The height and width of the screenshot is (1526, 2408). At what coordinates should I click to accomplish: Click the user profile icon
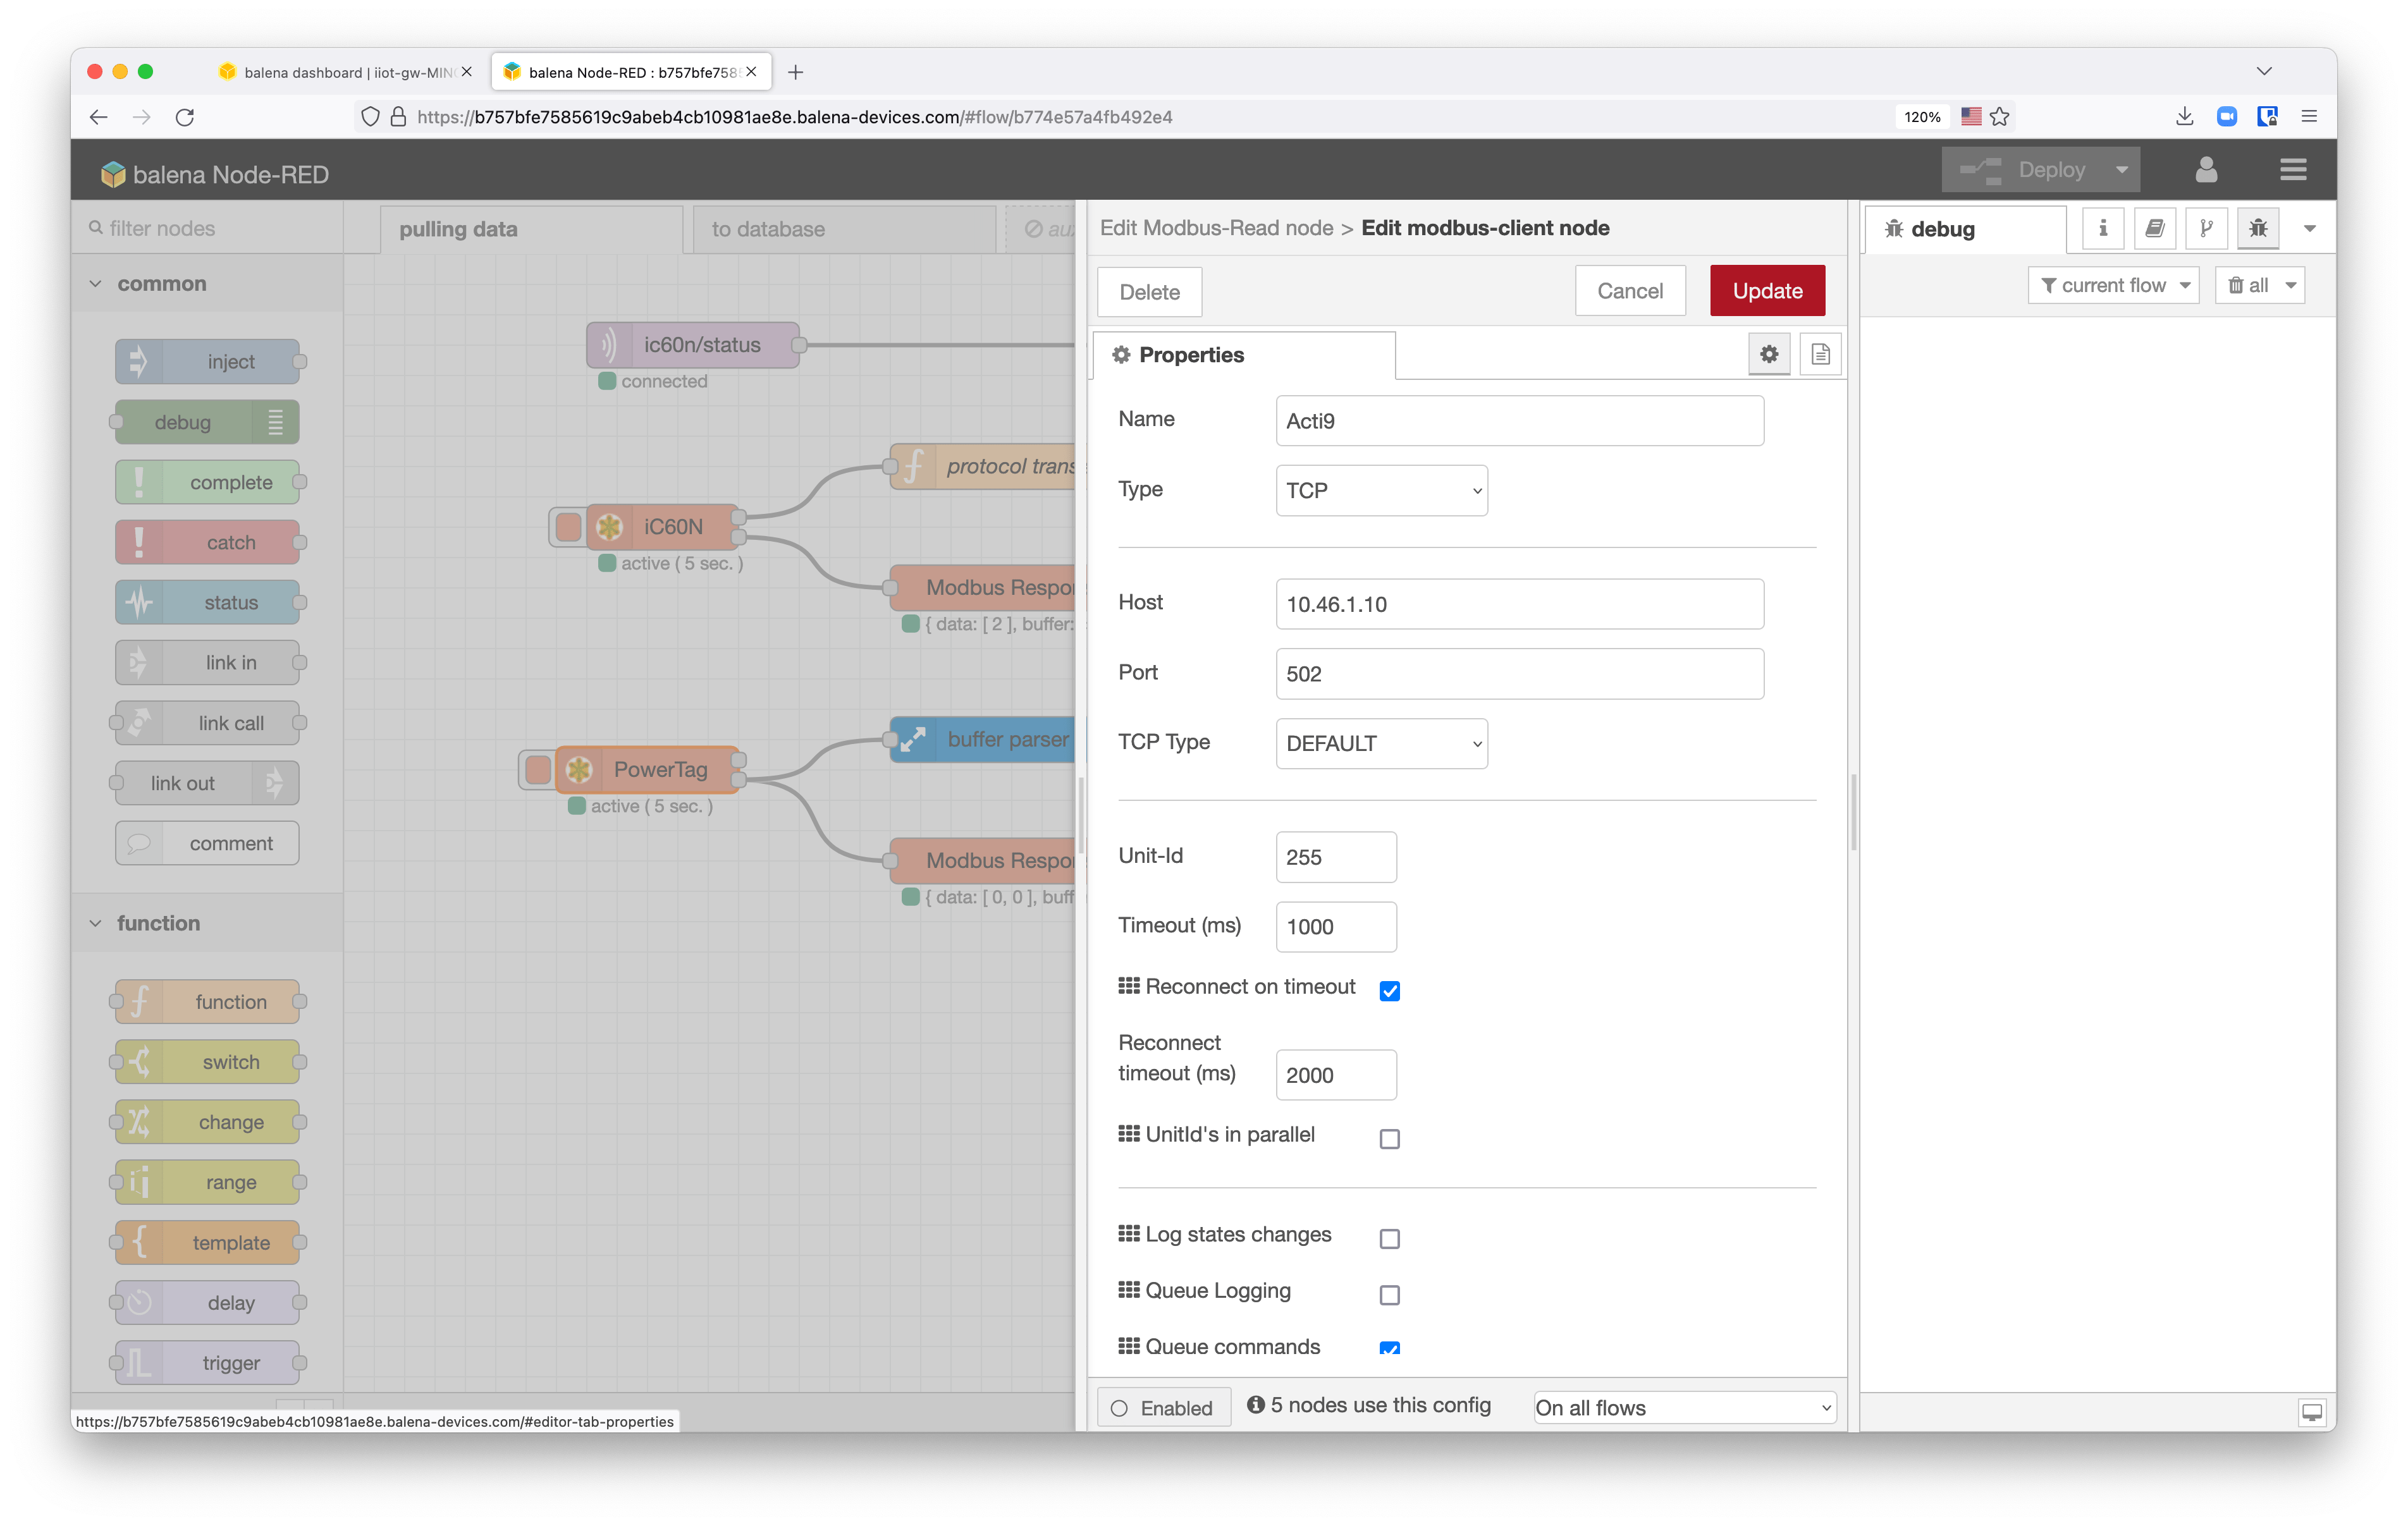click(2206, 169)
